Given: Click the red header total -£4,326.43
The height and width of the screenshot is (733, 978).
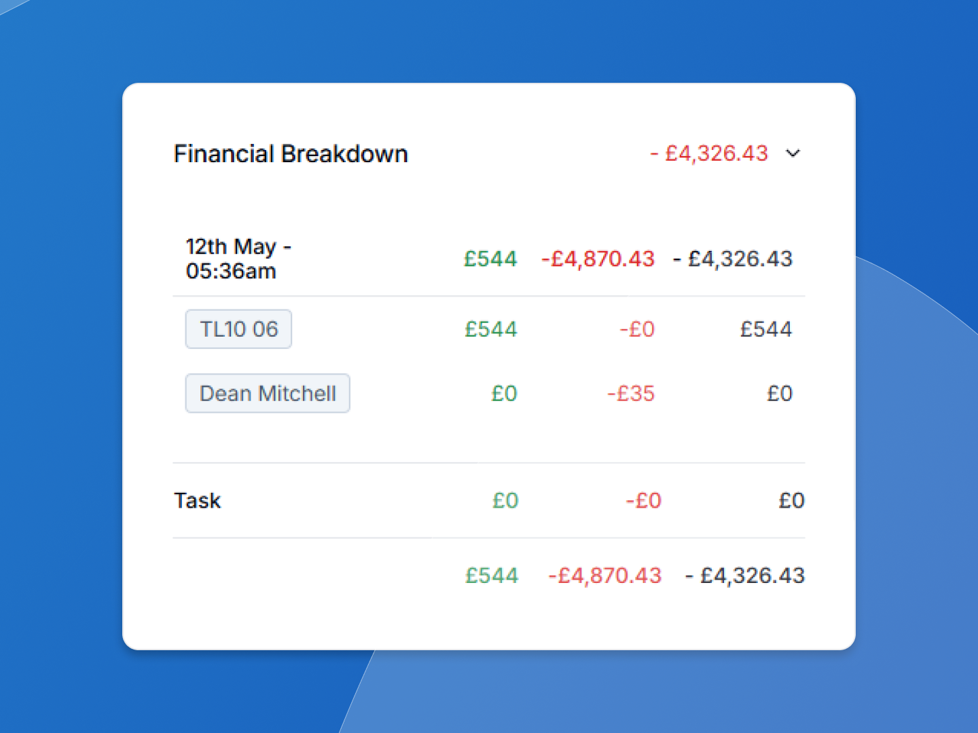Looking at the screenshot, I should (709, 153).
